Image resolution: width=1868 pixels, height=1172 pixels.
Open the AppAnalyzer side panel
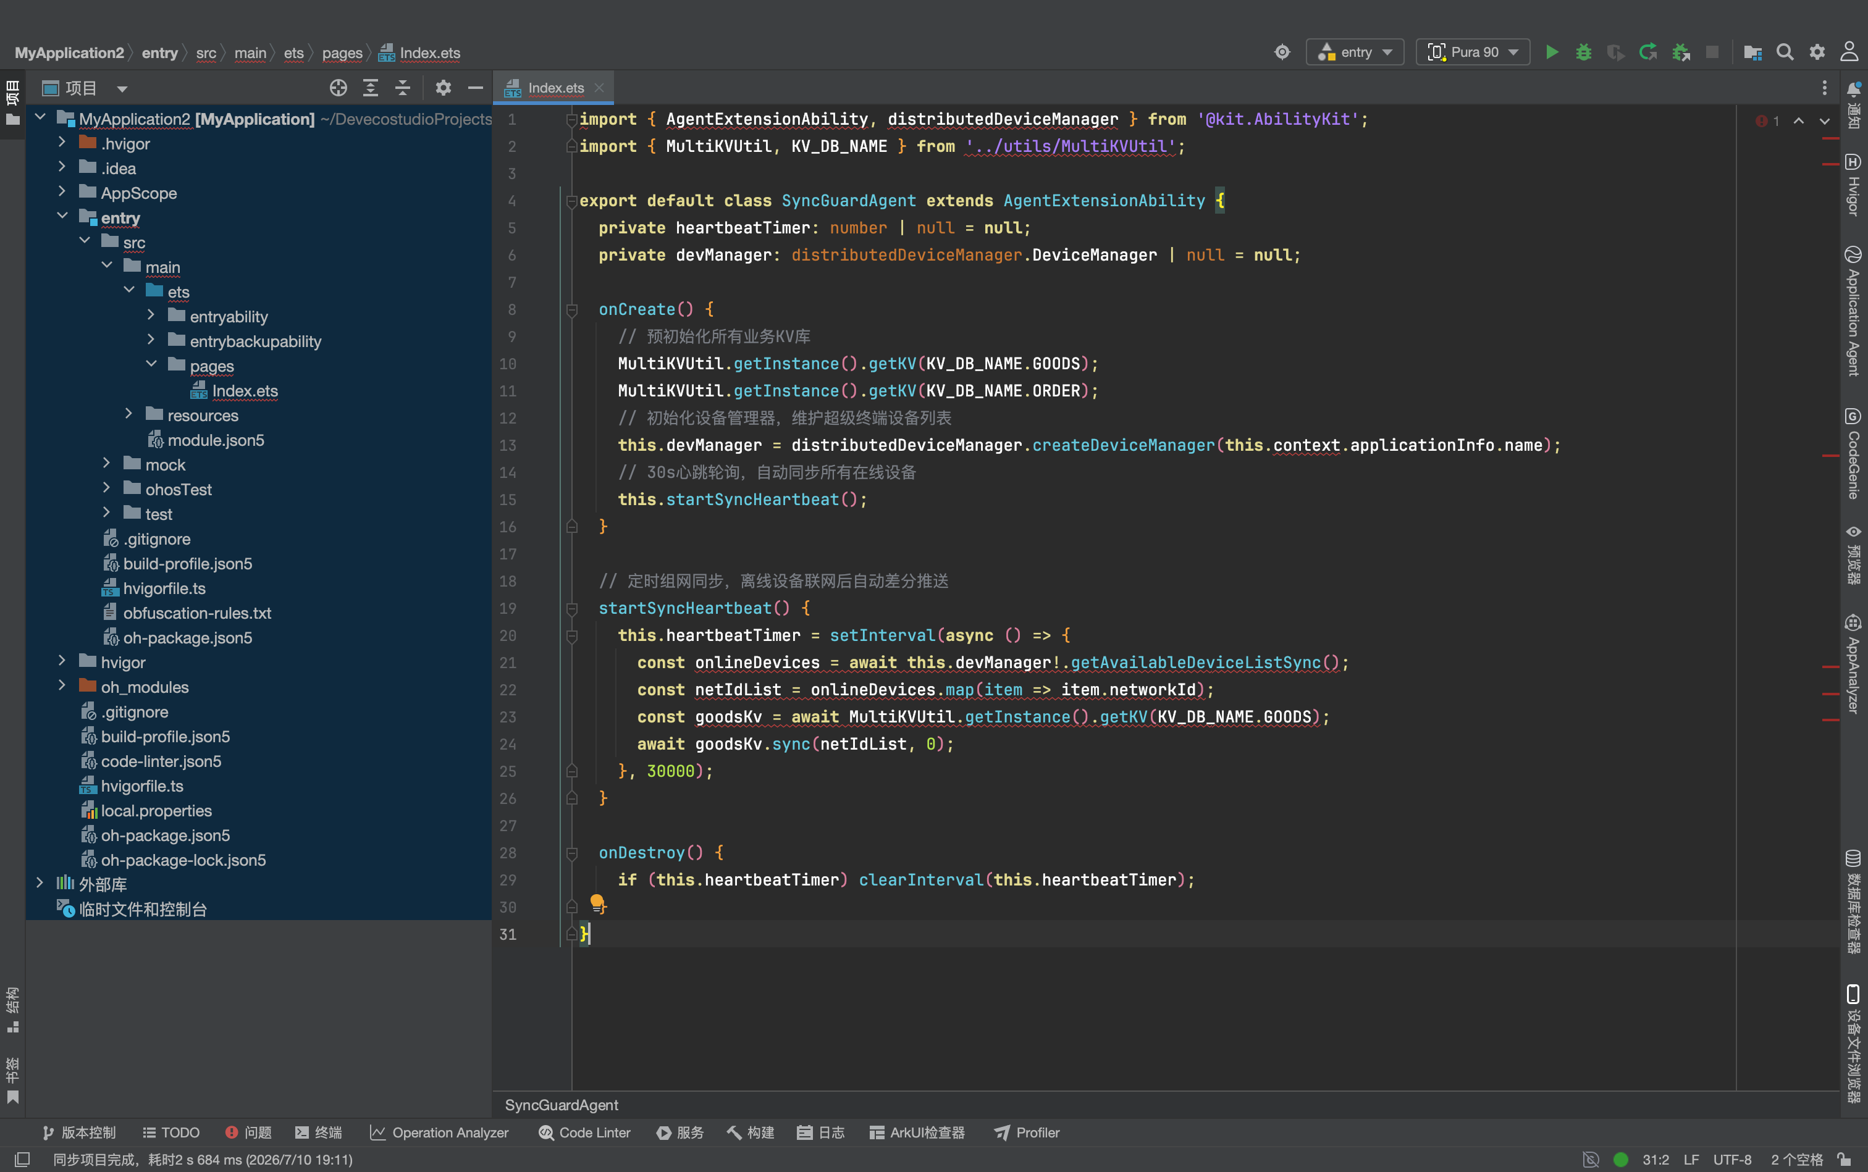(x=1853, y=664)
